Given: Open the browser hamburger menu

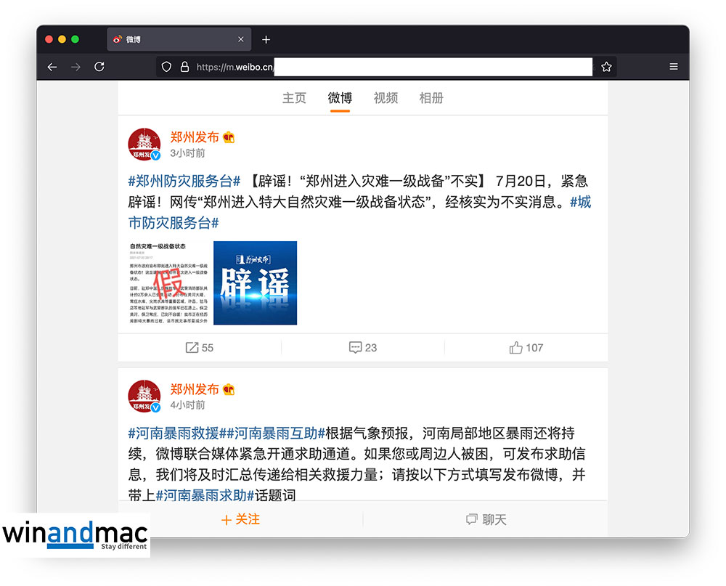Looking at the screenshot, I should tap(674, 67).
